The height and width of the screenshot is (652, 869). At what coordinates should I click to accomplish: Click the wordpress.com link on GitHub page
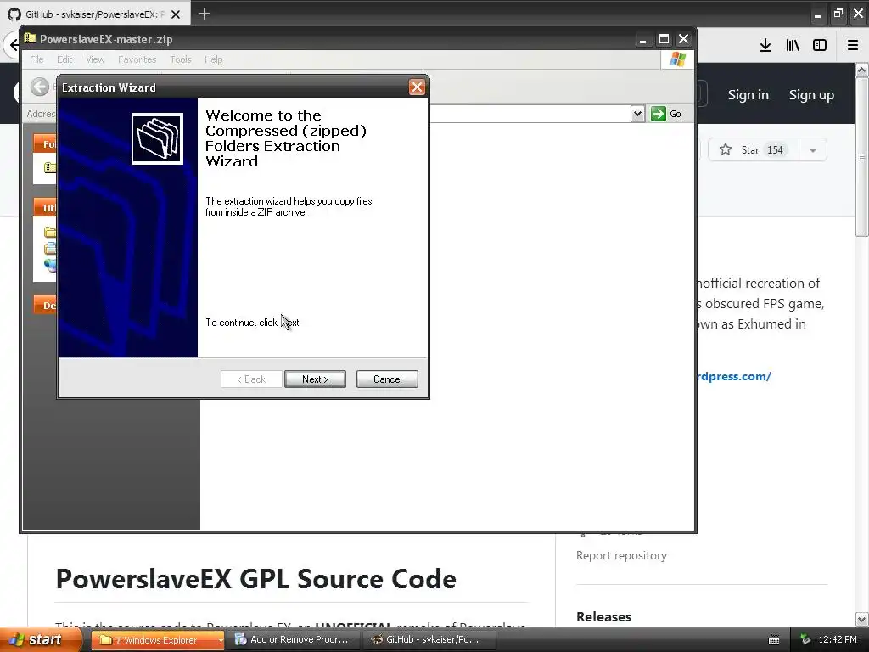tap(732, 376)
